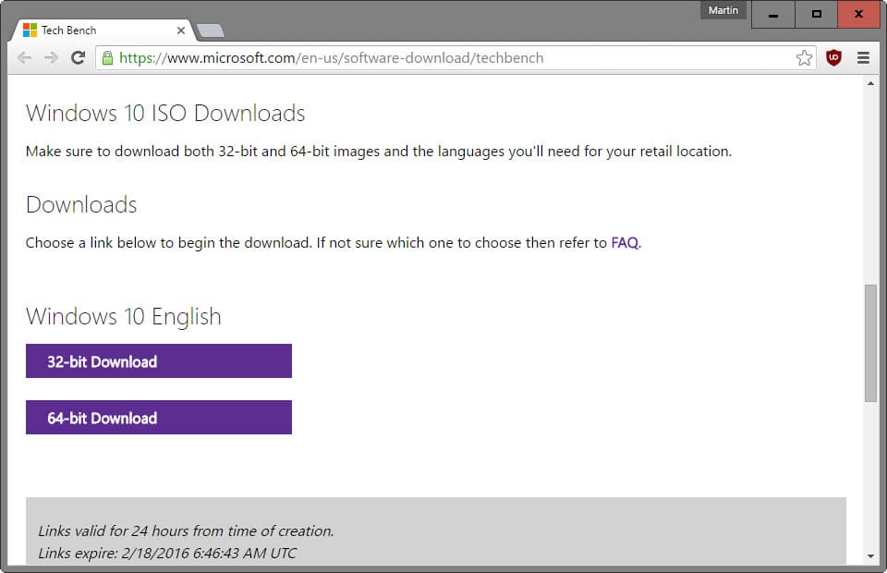Click the Martin profile name

coord(723,9)
